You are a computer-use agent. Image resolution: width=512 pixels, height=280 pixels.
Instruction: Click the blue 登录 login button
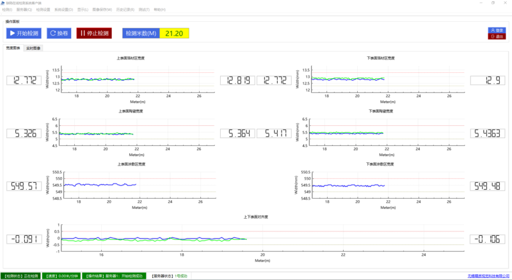tap(497, 30)
